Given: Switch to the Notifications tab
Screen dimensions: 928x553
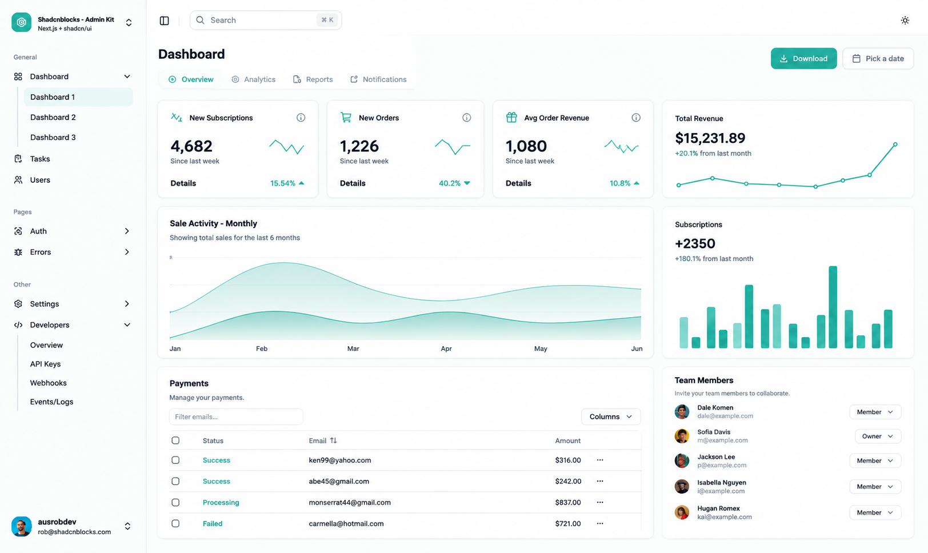Looking at the screenshot, I should (378, 79).
